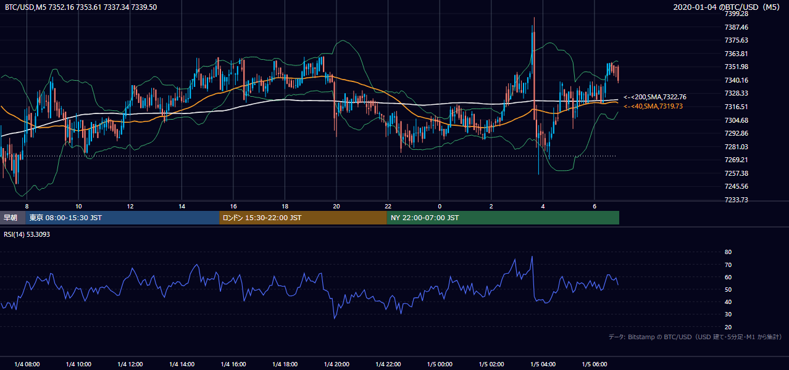
Task: Select the NY 22:00-07:00 JST session bar
Action: tap(503, 218)
